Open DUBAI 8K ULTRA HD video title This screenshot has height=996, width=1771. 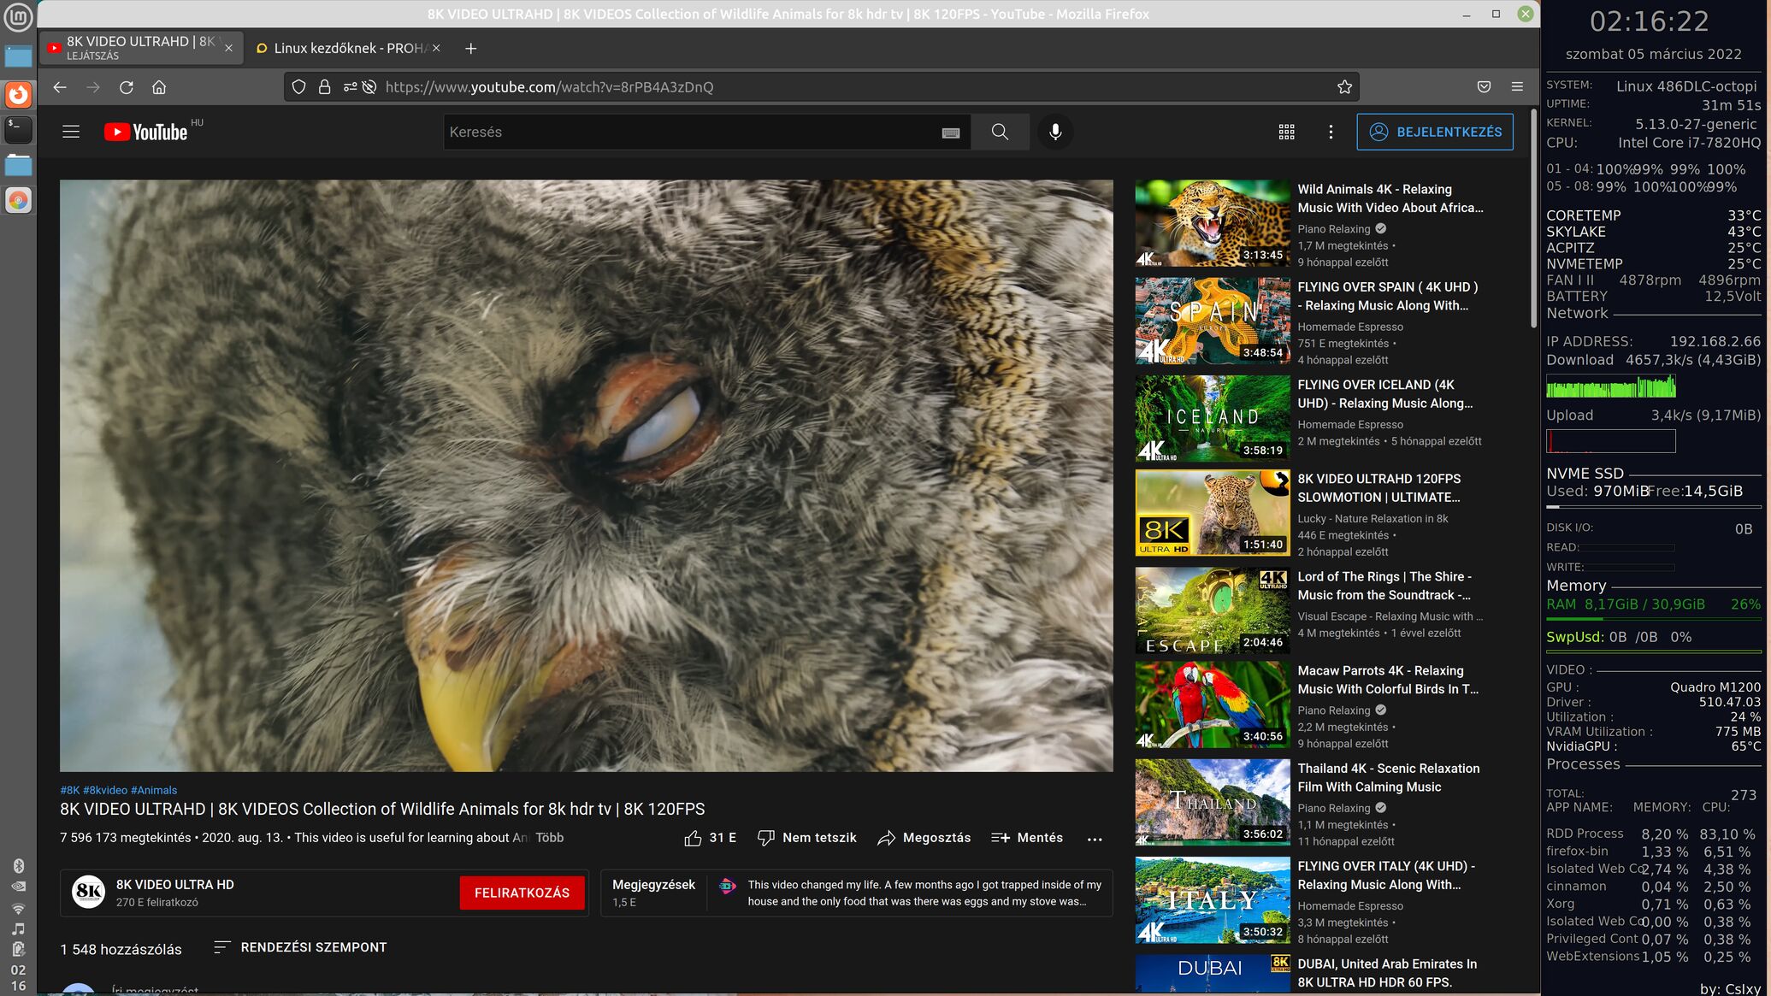tap(1386, 973)
